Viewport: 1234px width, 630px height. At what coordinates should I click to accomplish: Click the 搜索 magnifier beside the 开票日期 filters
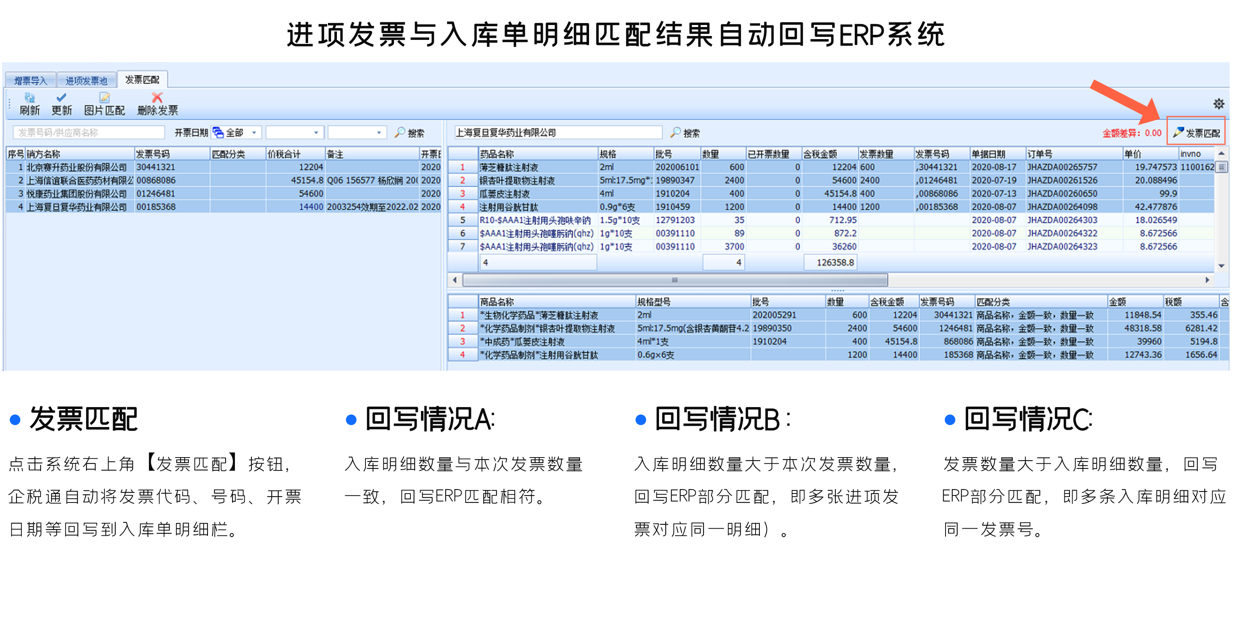(410, 133)
